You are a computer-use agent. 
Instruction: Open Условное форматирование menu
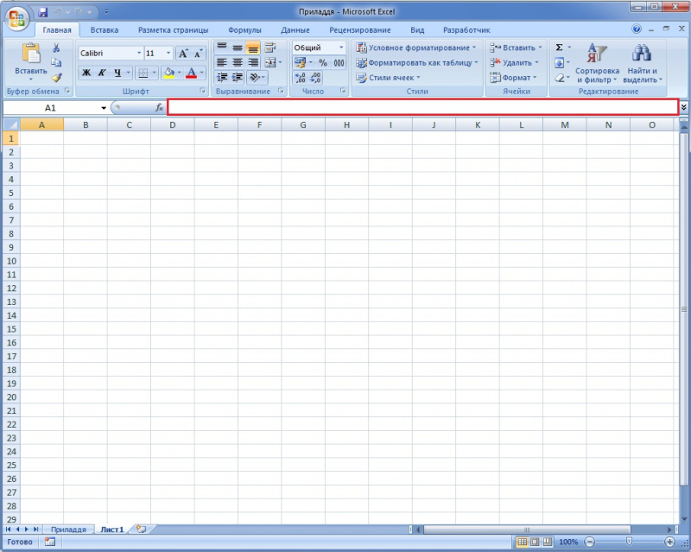tap(416, 48)
